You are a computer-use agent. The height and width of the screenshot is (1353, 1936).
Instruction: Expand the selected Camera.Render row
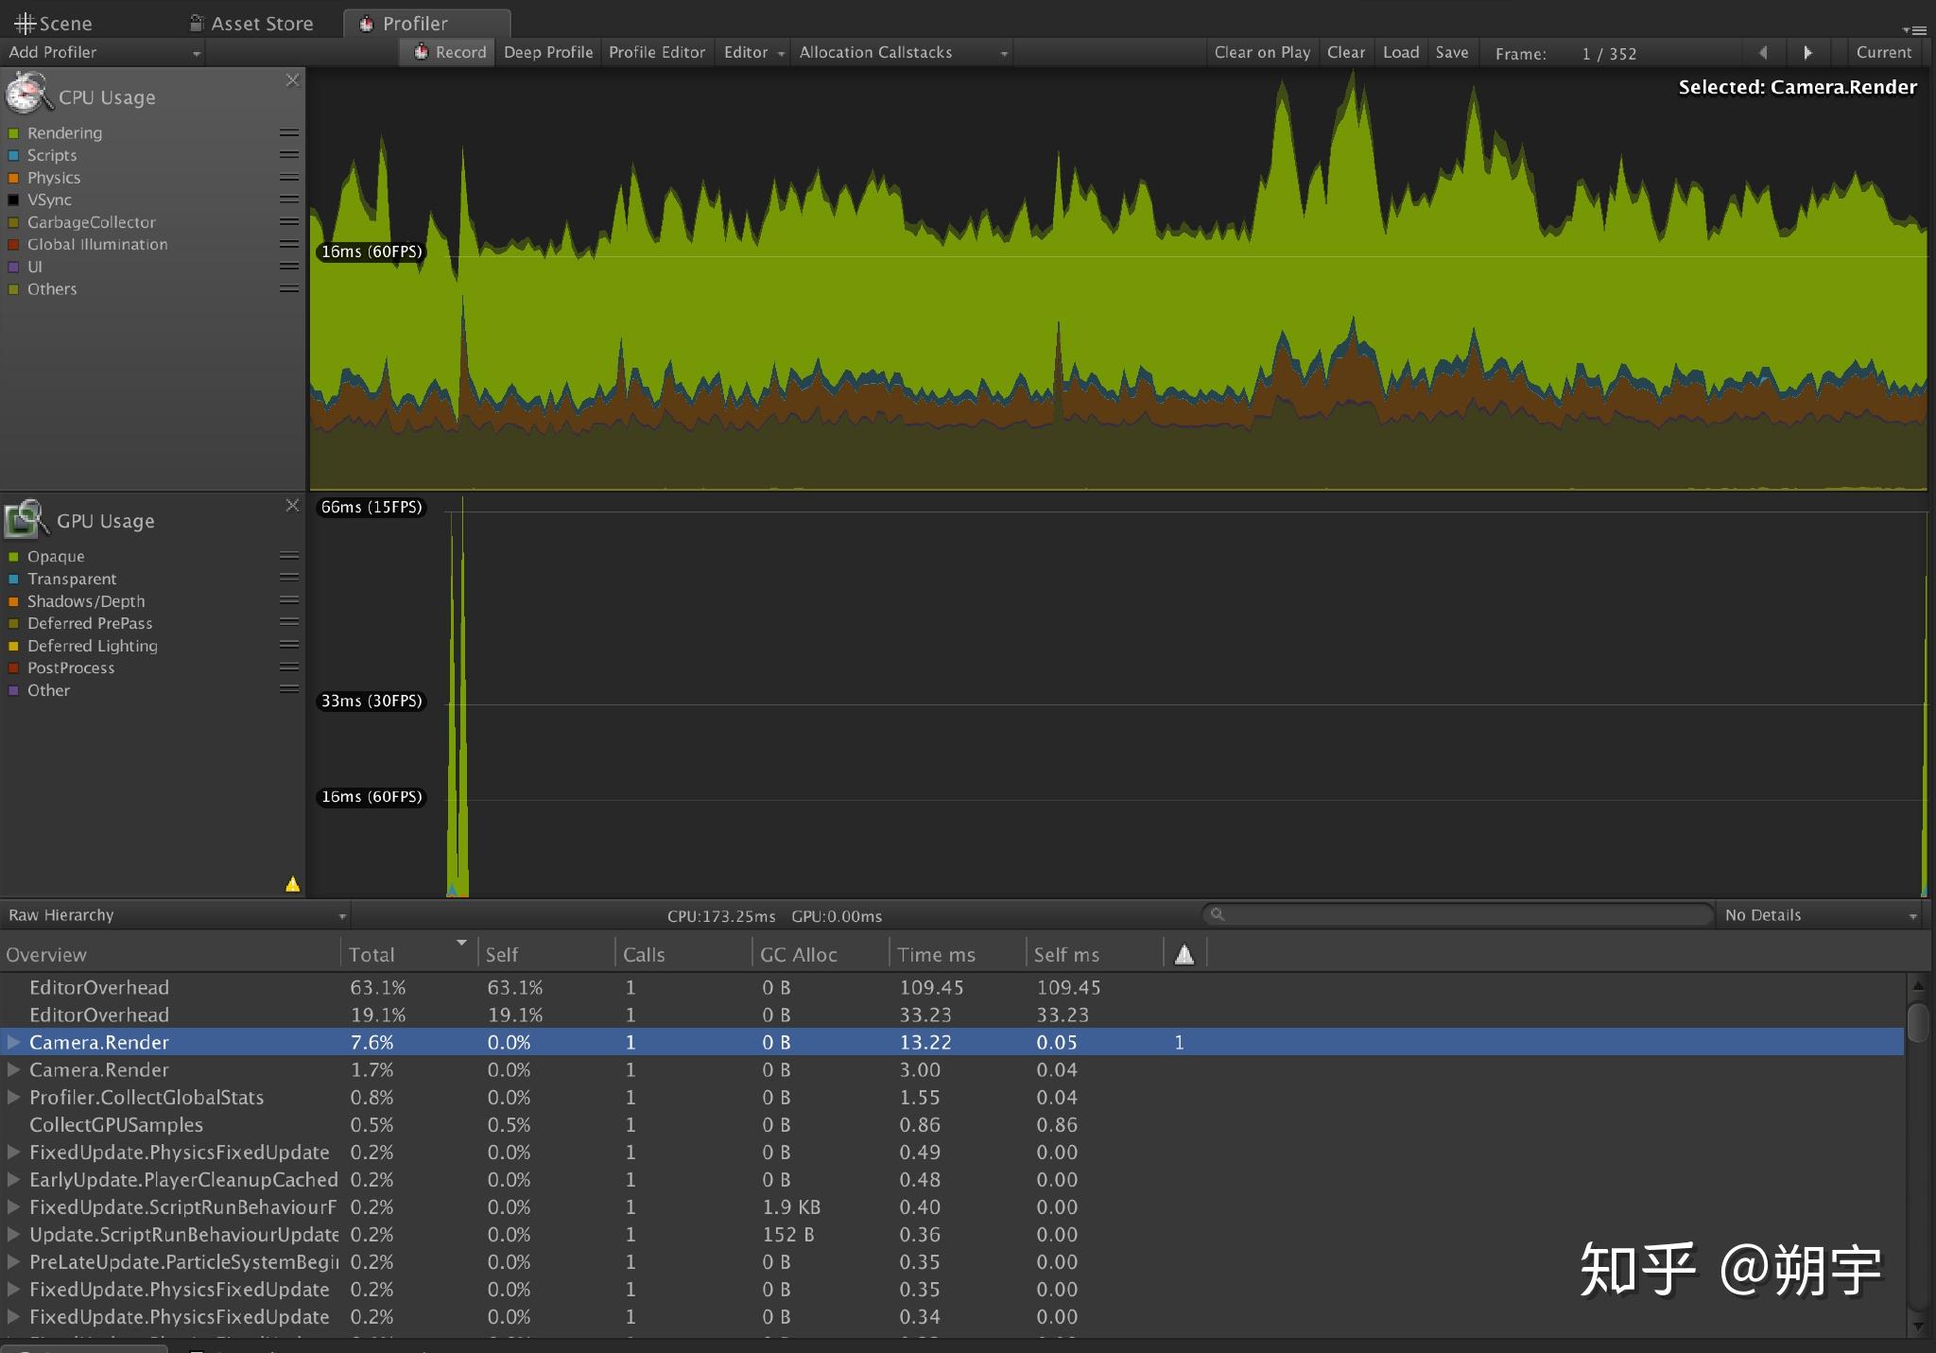13,1042
